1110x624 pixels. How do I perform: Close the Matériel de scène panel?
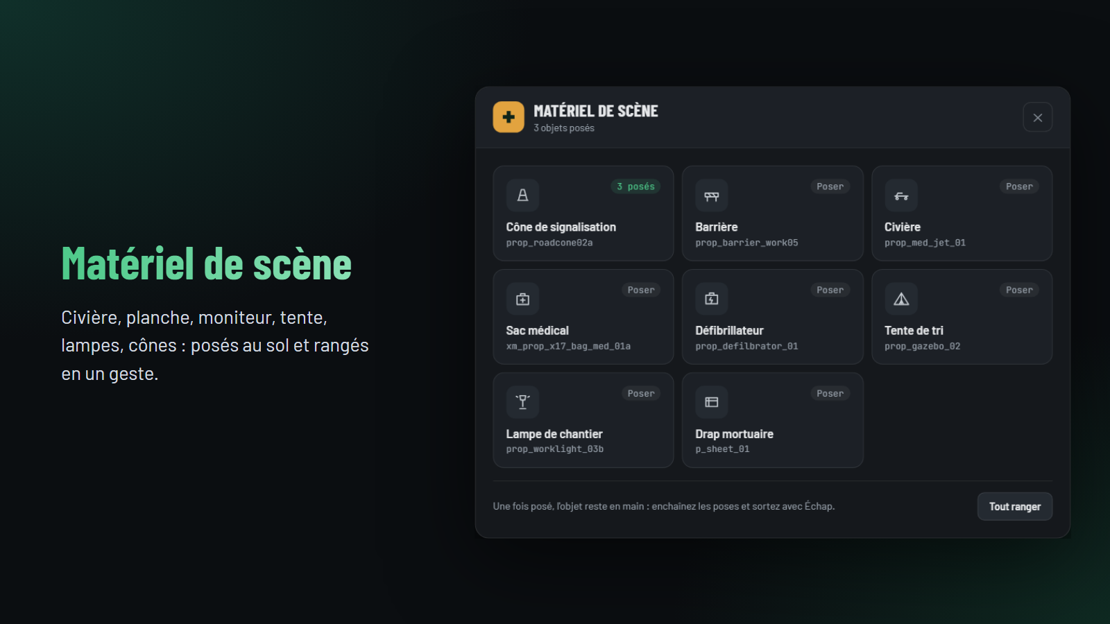[x=1037, y=117]
